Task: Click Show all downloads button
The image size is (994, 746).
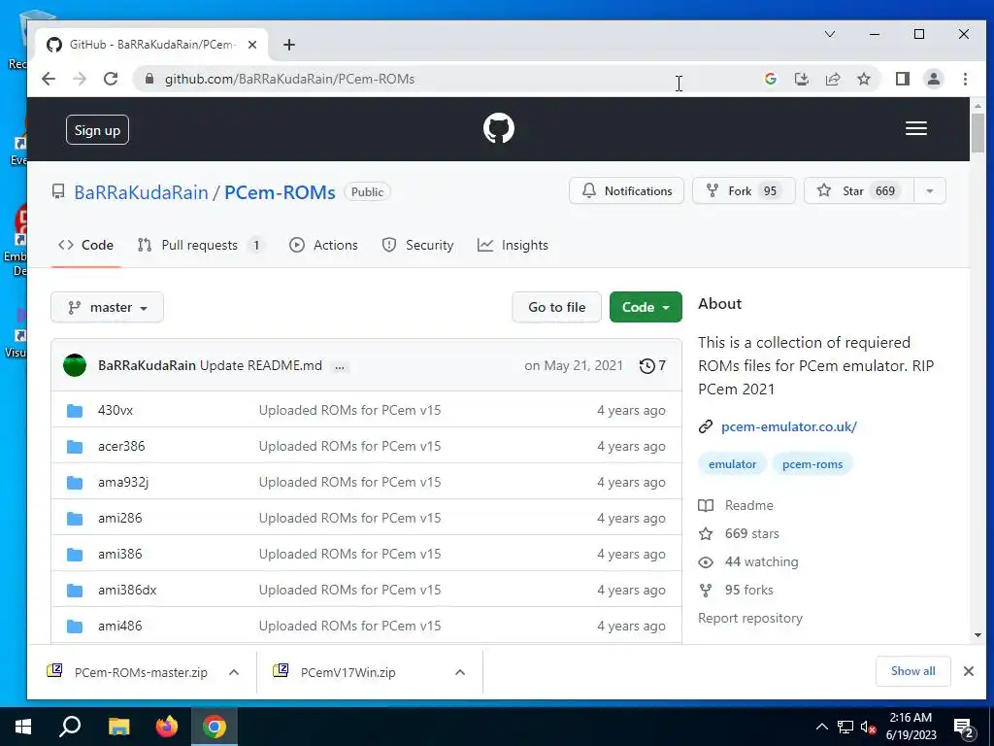Action: click(x=912, y=671)
